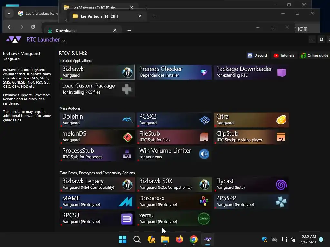Add new tab in Les Visiteurs Explorer window
Image resolution: width=330 pixels, height=247 pixels.
click(154, 16)
